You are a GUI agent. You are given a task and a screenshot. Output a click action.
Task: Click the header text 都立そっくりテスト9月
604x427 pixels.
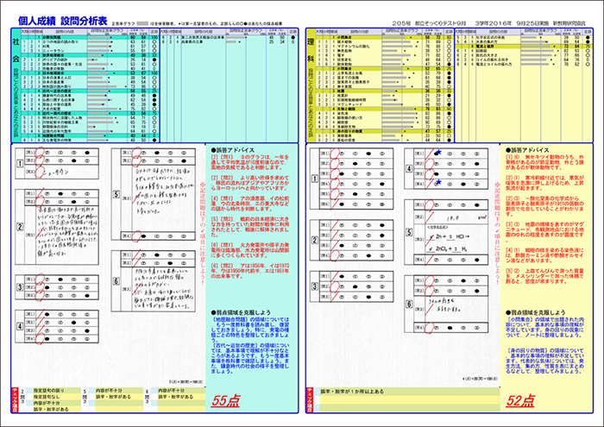(x=440, y=23)
